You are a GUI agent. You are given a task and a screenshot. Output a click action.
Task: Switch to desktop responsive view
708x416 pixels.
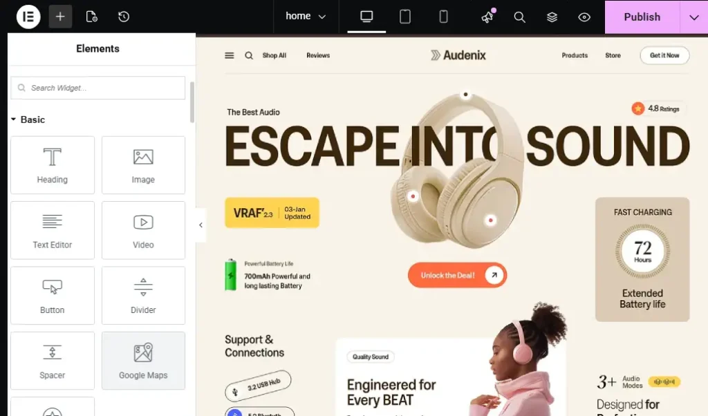(x=366, y=17)
